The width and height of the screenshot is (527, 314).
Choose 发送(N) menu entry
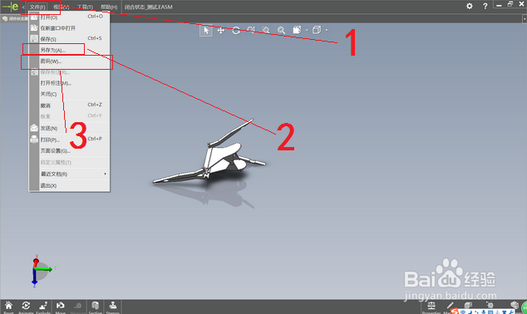click(69, 128)
